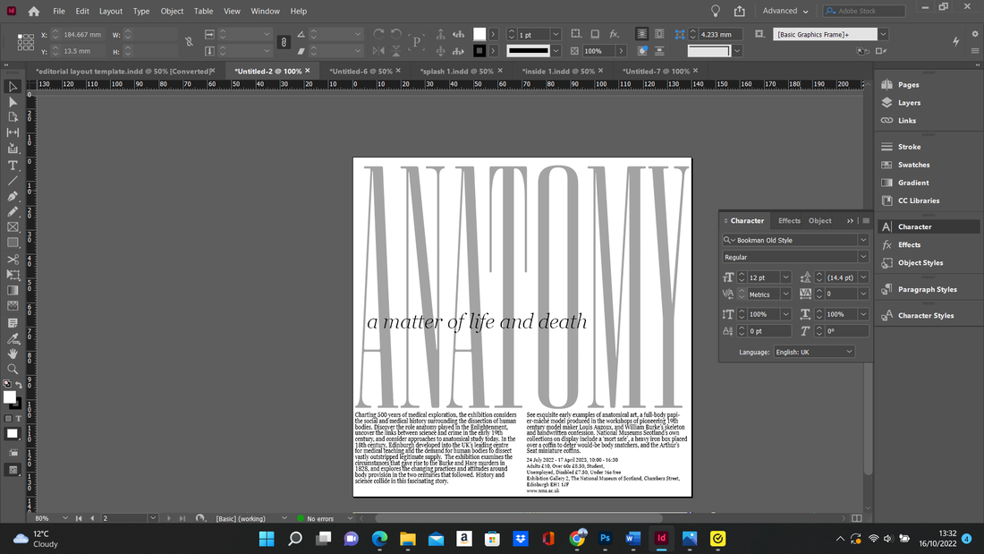Click the No errors preflight status
The image size is (984, 554).
(316, 518)
